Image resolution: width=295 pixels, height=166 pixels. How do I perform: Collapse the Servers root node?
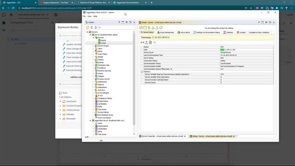(87, 32)
